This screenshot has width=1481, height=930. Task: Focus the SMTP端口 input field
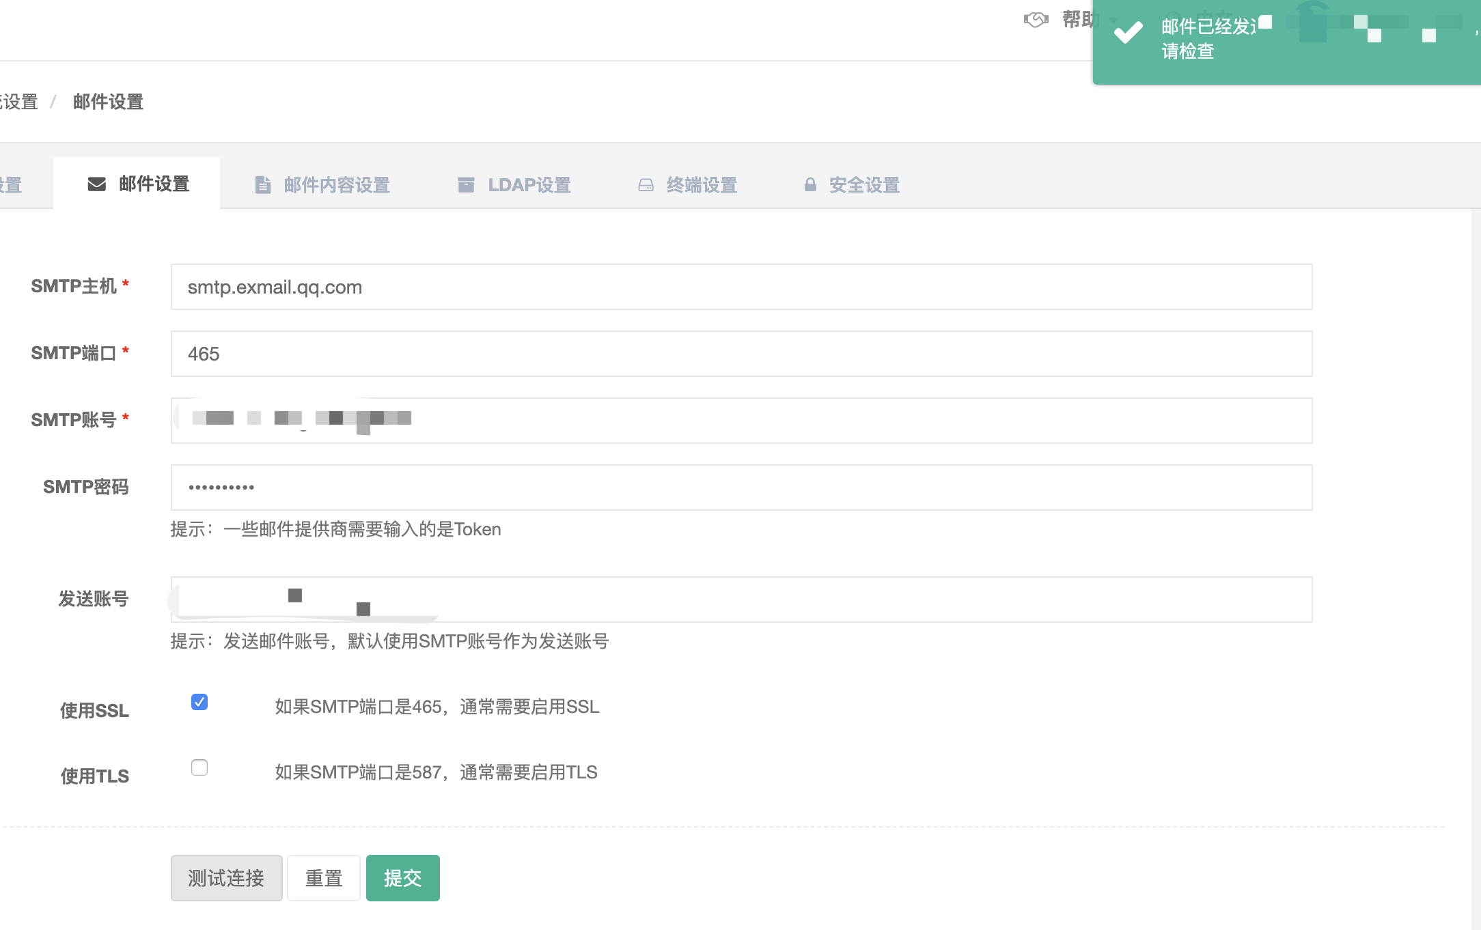(741, 354)
